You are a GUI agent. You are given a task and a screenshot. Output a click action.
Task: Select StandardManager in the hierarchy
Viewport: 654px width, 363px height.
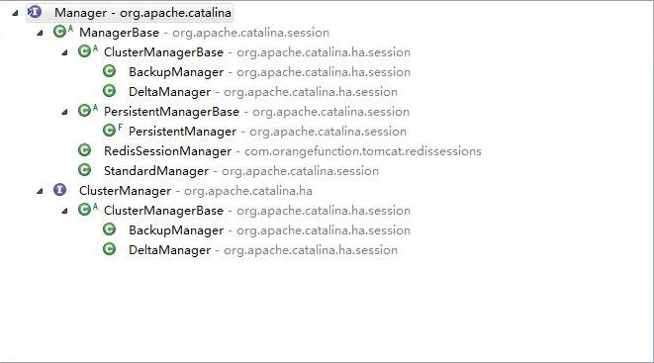coord(156,171)
